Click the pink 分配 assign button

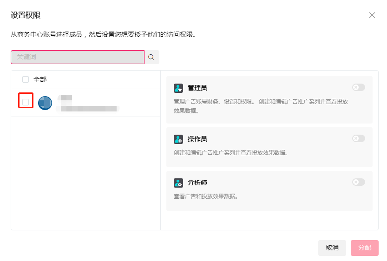click(364, 248)
